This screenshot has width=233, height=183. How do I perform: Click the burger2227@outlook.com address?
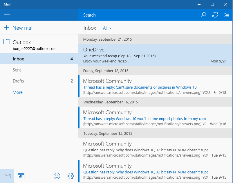coord(35,49)
